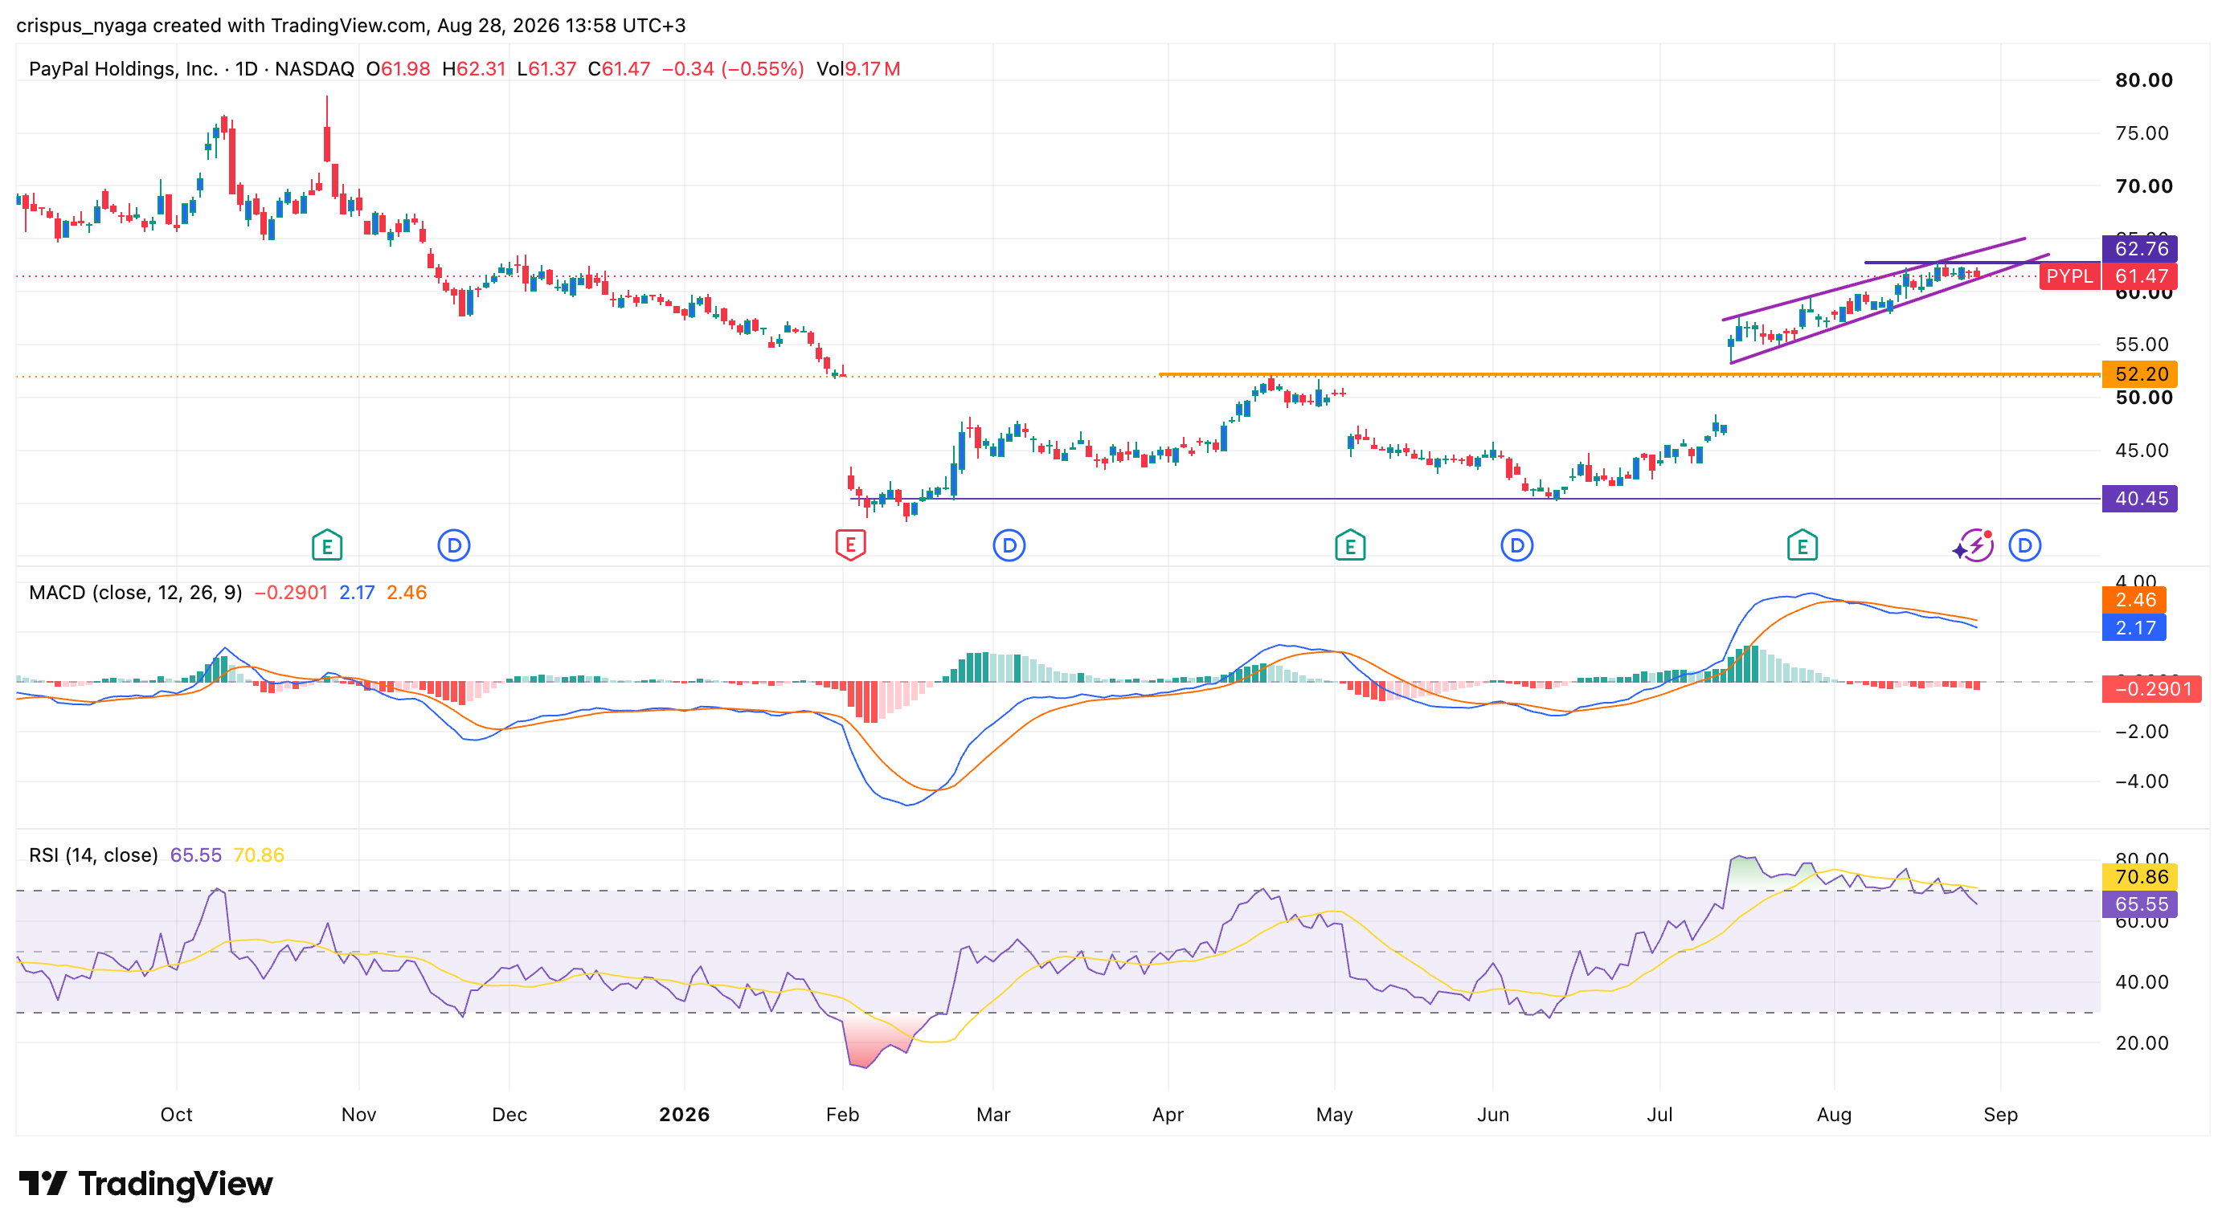The image size is (2226, 1232).
Task: Click the crispus_nyaga attribution text
Action: pyautogui.click(x=81, y=26)
